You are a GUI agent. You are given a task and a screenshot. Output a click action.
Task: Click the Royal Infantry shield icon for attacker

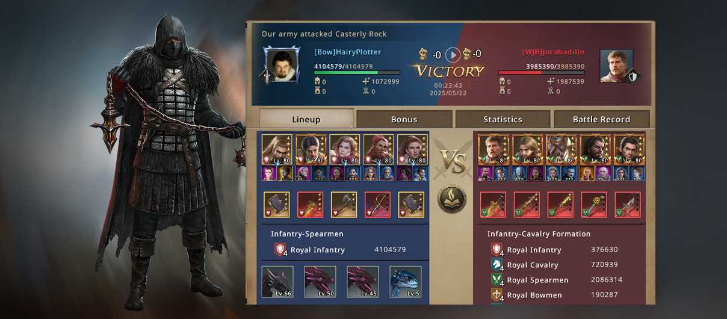point(280,250)
